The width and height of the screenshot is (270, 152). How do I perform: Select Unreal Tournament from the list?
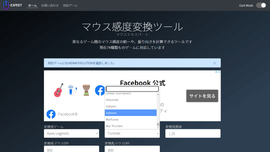point(130,93)
